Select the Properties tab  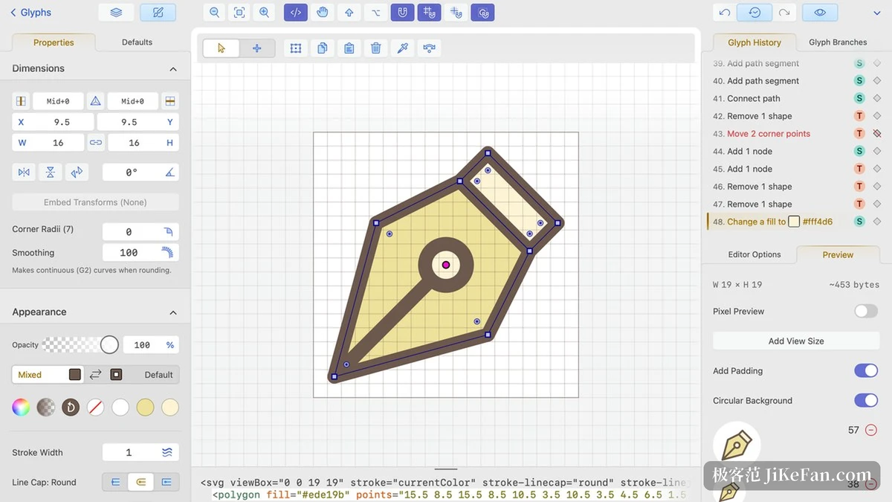(x=54, y=42)
